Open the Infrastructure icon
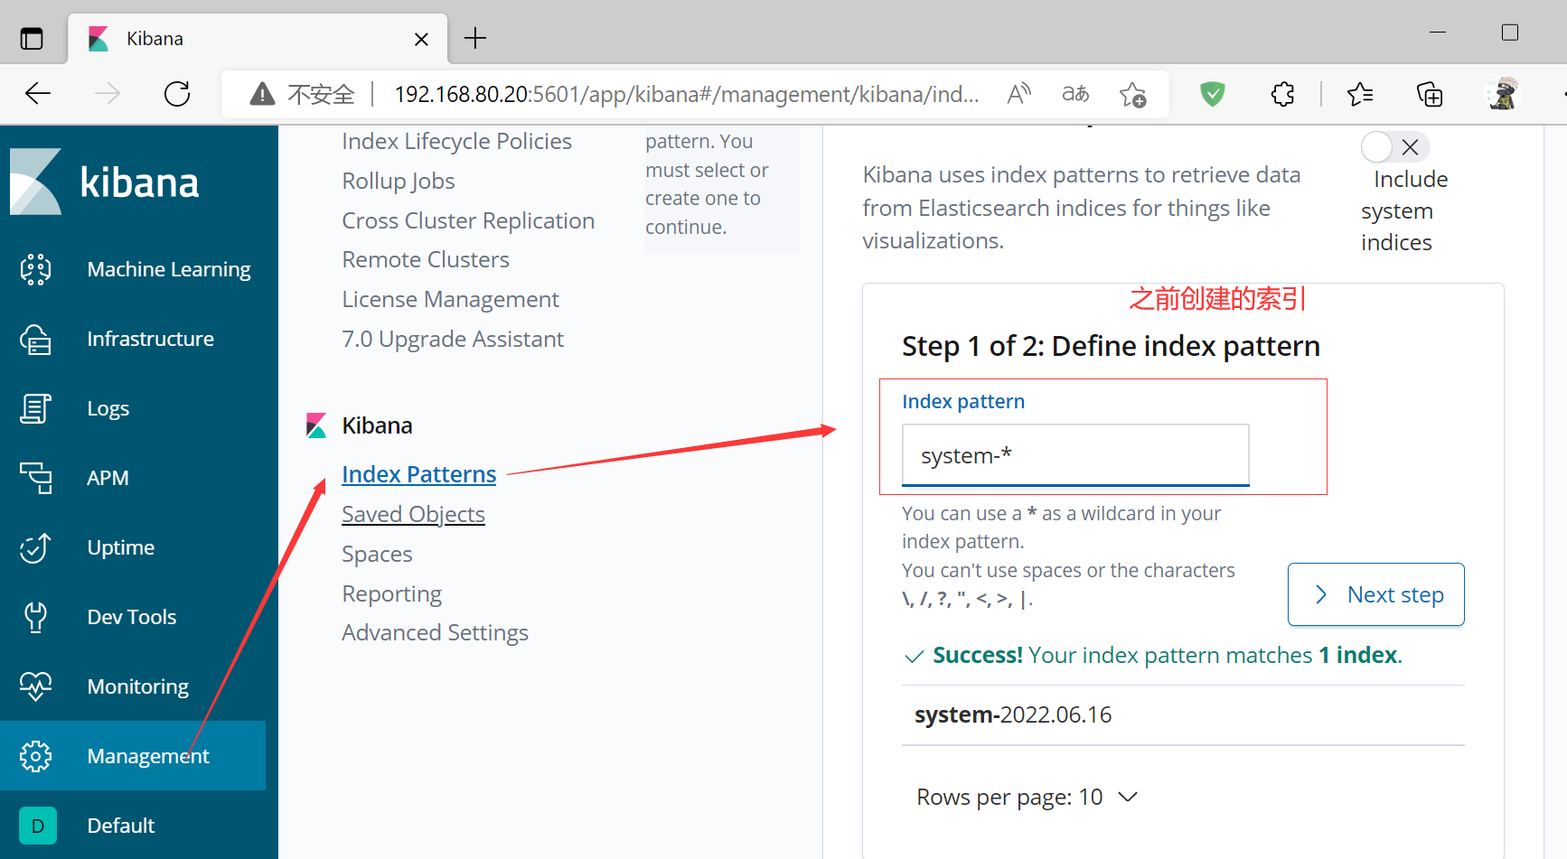 (x=36, y=339)
